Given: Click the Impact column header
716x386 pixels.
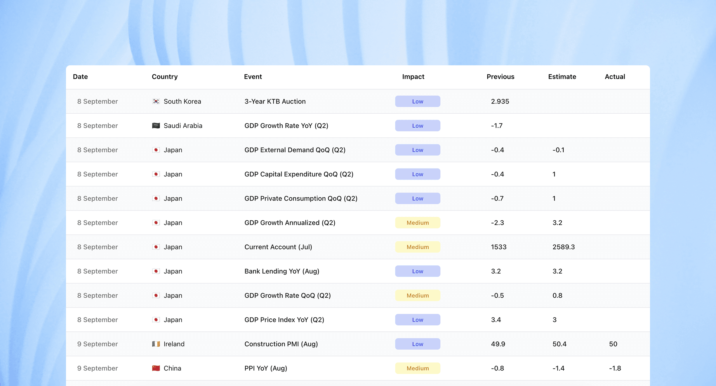Looking at the screenshot, I should tap(413, 77).
